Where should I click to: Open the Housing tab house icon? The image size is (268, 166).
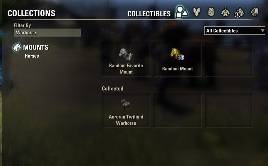point(211,12)
